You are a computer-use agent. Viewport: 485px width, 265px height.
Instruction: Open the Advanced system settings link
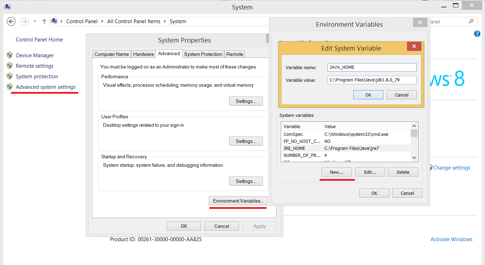(x=46, y=87)
